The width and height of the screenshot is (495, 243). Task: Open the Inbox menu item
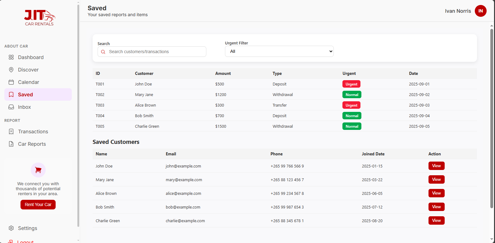38,107
